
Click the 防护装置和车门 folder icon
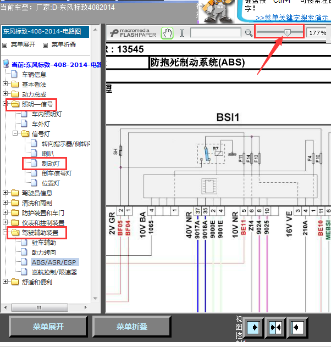[15, 212]
